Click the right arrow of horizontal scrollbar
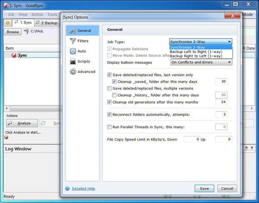The image size is (259, 203). pyautogui.click(x=252, y=108)
